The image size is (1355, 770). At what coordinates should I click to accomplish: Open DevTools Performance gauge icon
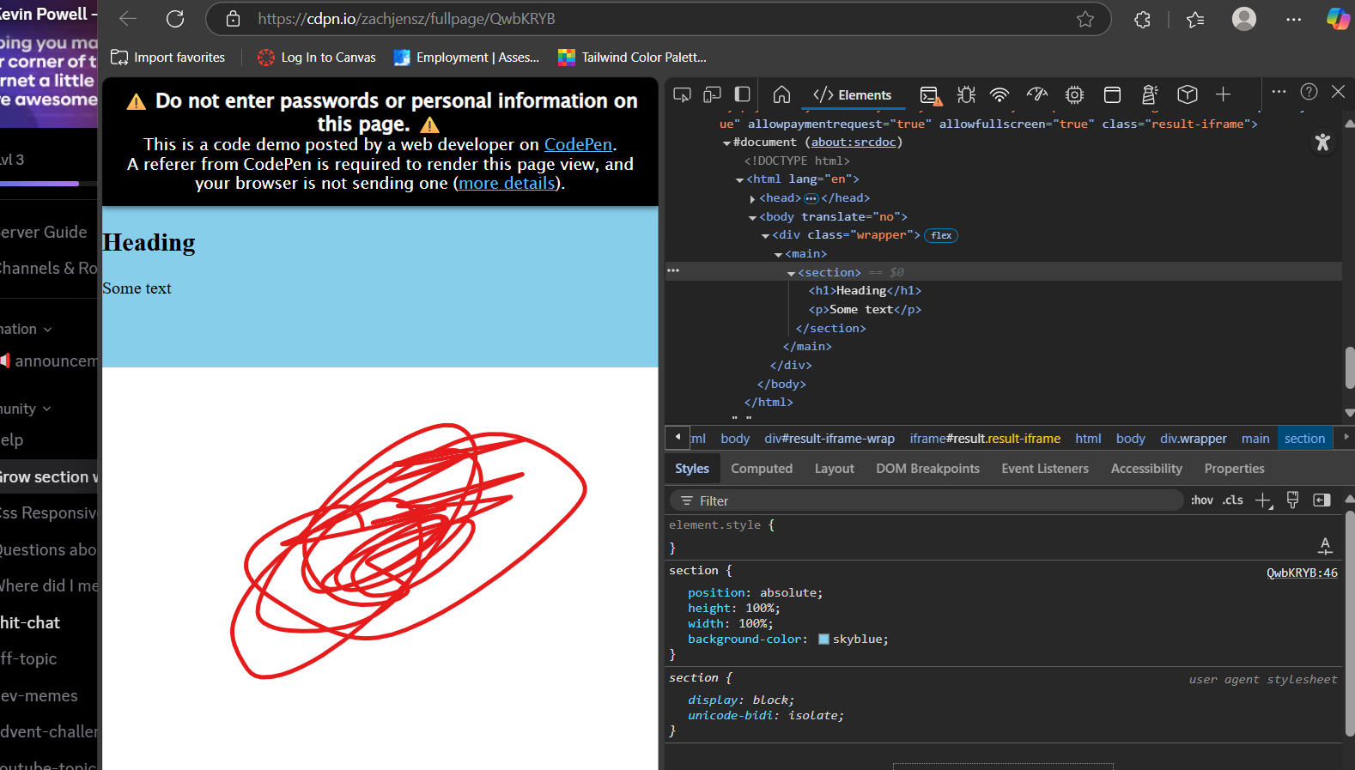[1037, 94]
